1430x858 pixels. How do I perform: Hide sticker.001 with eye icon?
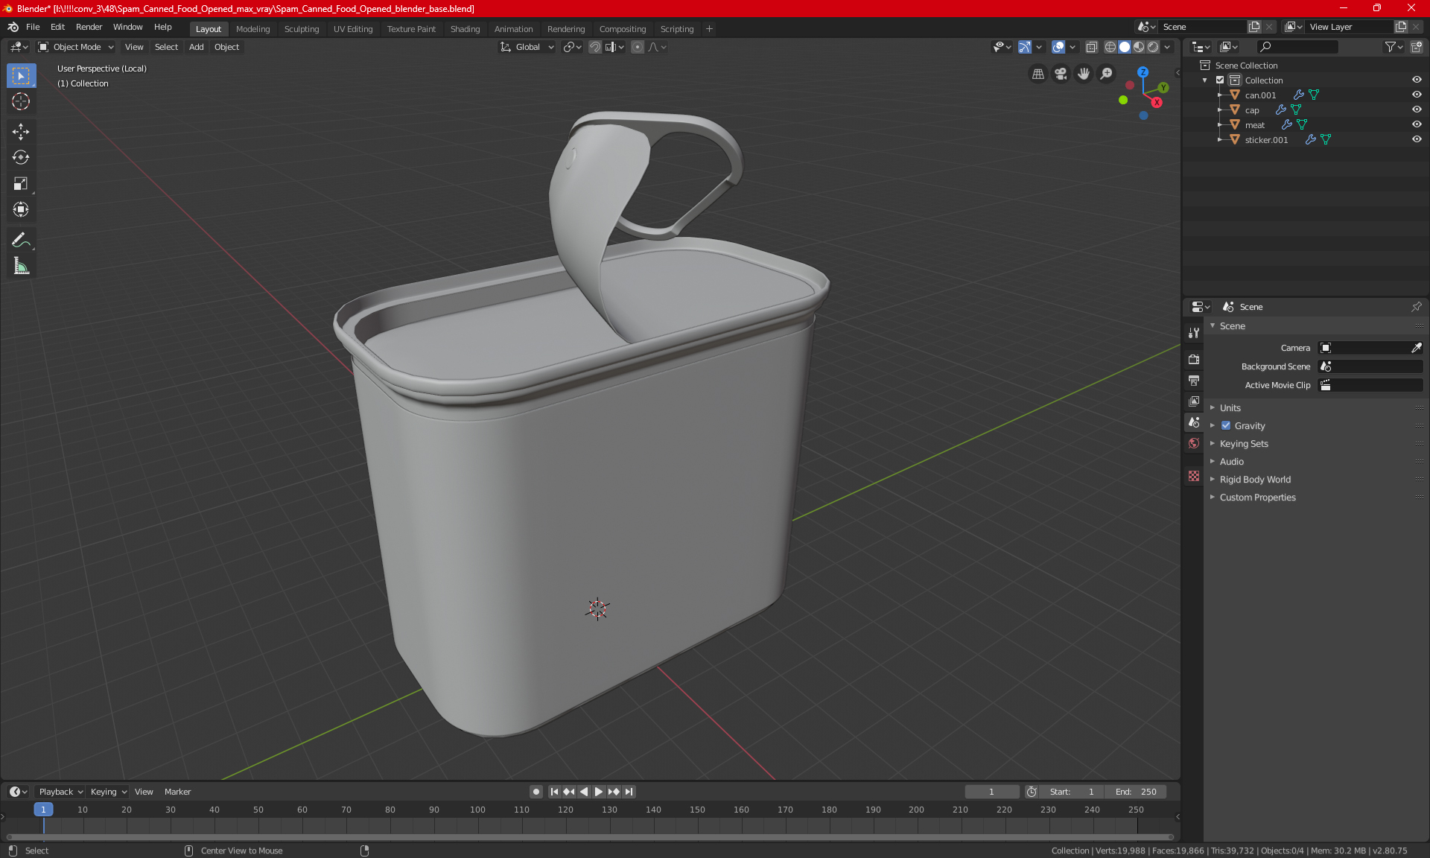(1417, 139)
